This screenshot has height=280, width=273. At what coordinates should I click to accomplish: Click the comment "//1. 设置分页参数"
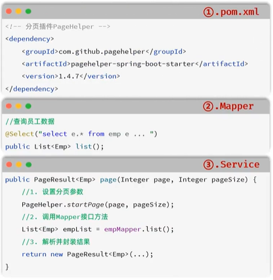tap(52, 192)
